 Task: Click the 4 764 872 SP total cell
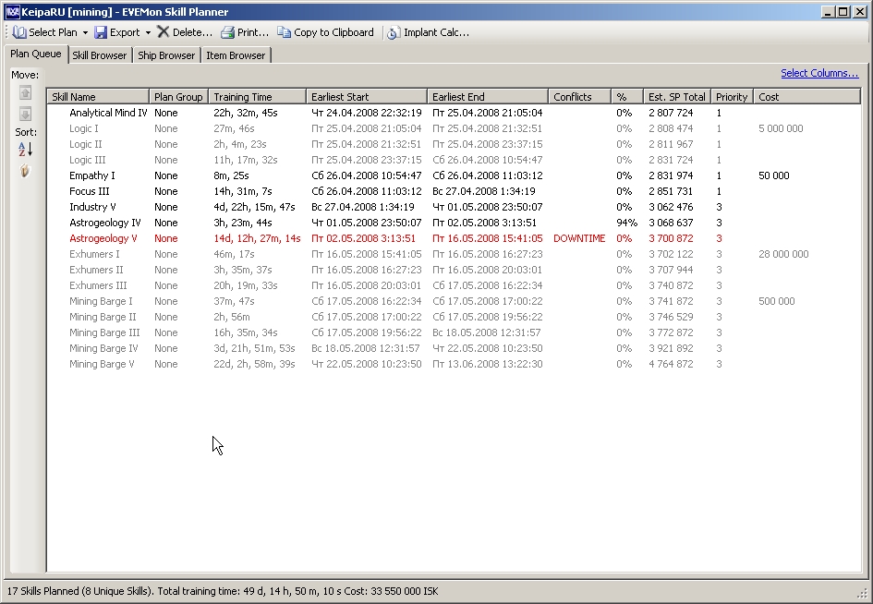(671, 364)
